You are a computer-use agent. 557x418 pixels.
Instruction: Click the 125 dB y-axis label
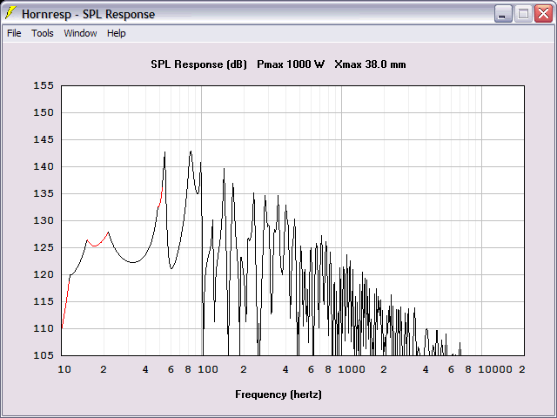pyautogui.click(x=44, y=247)
